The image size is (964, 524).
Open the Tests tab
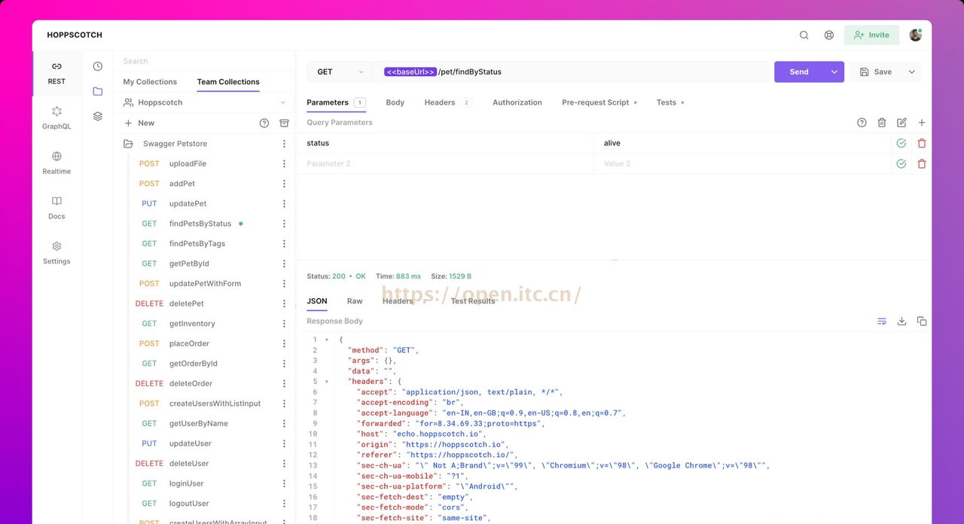click(x=670, y=102)
